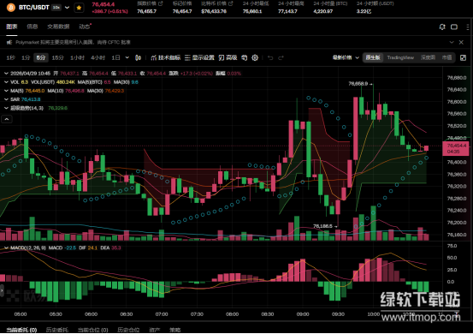Open the BTC/USDT pair selector chevron

click(x=67, y=7)
